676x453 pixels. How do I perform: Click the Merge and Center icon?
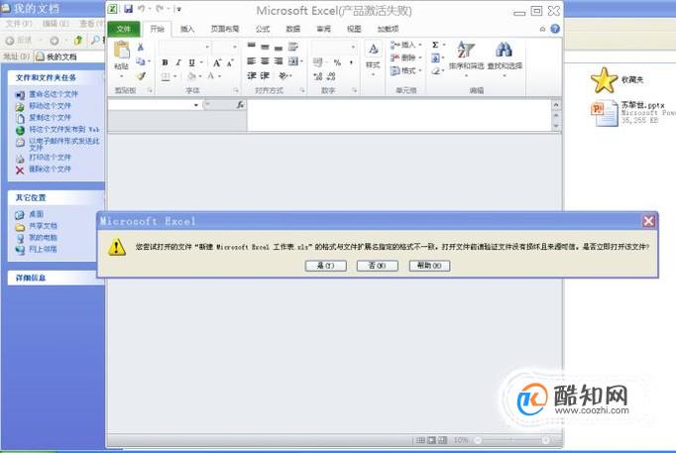pyautogui.click(x=293, y=61)
